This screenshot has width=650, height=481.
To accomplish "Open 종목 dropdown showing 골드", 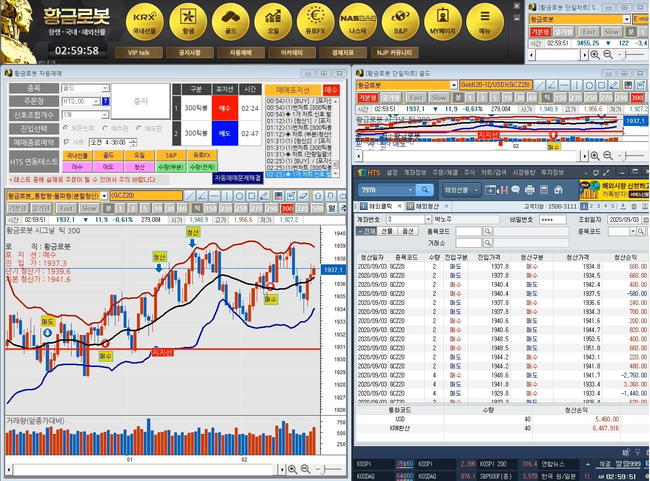I will click(105, 88).
